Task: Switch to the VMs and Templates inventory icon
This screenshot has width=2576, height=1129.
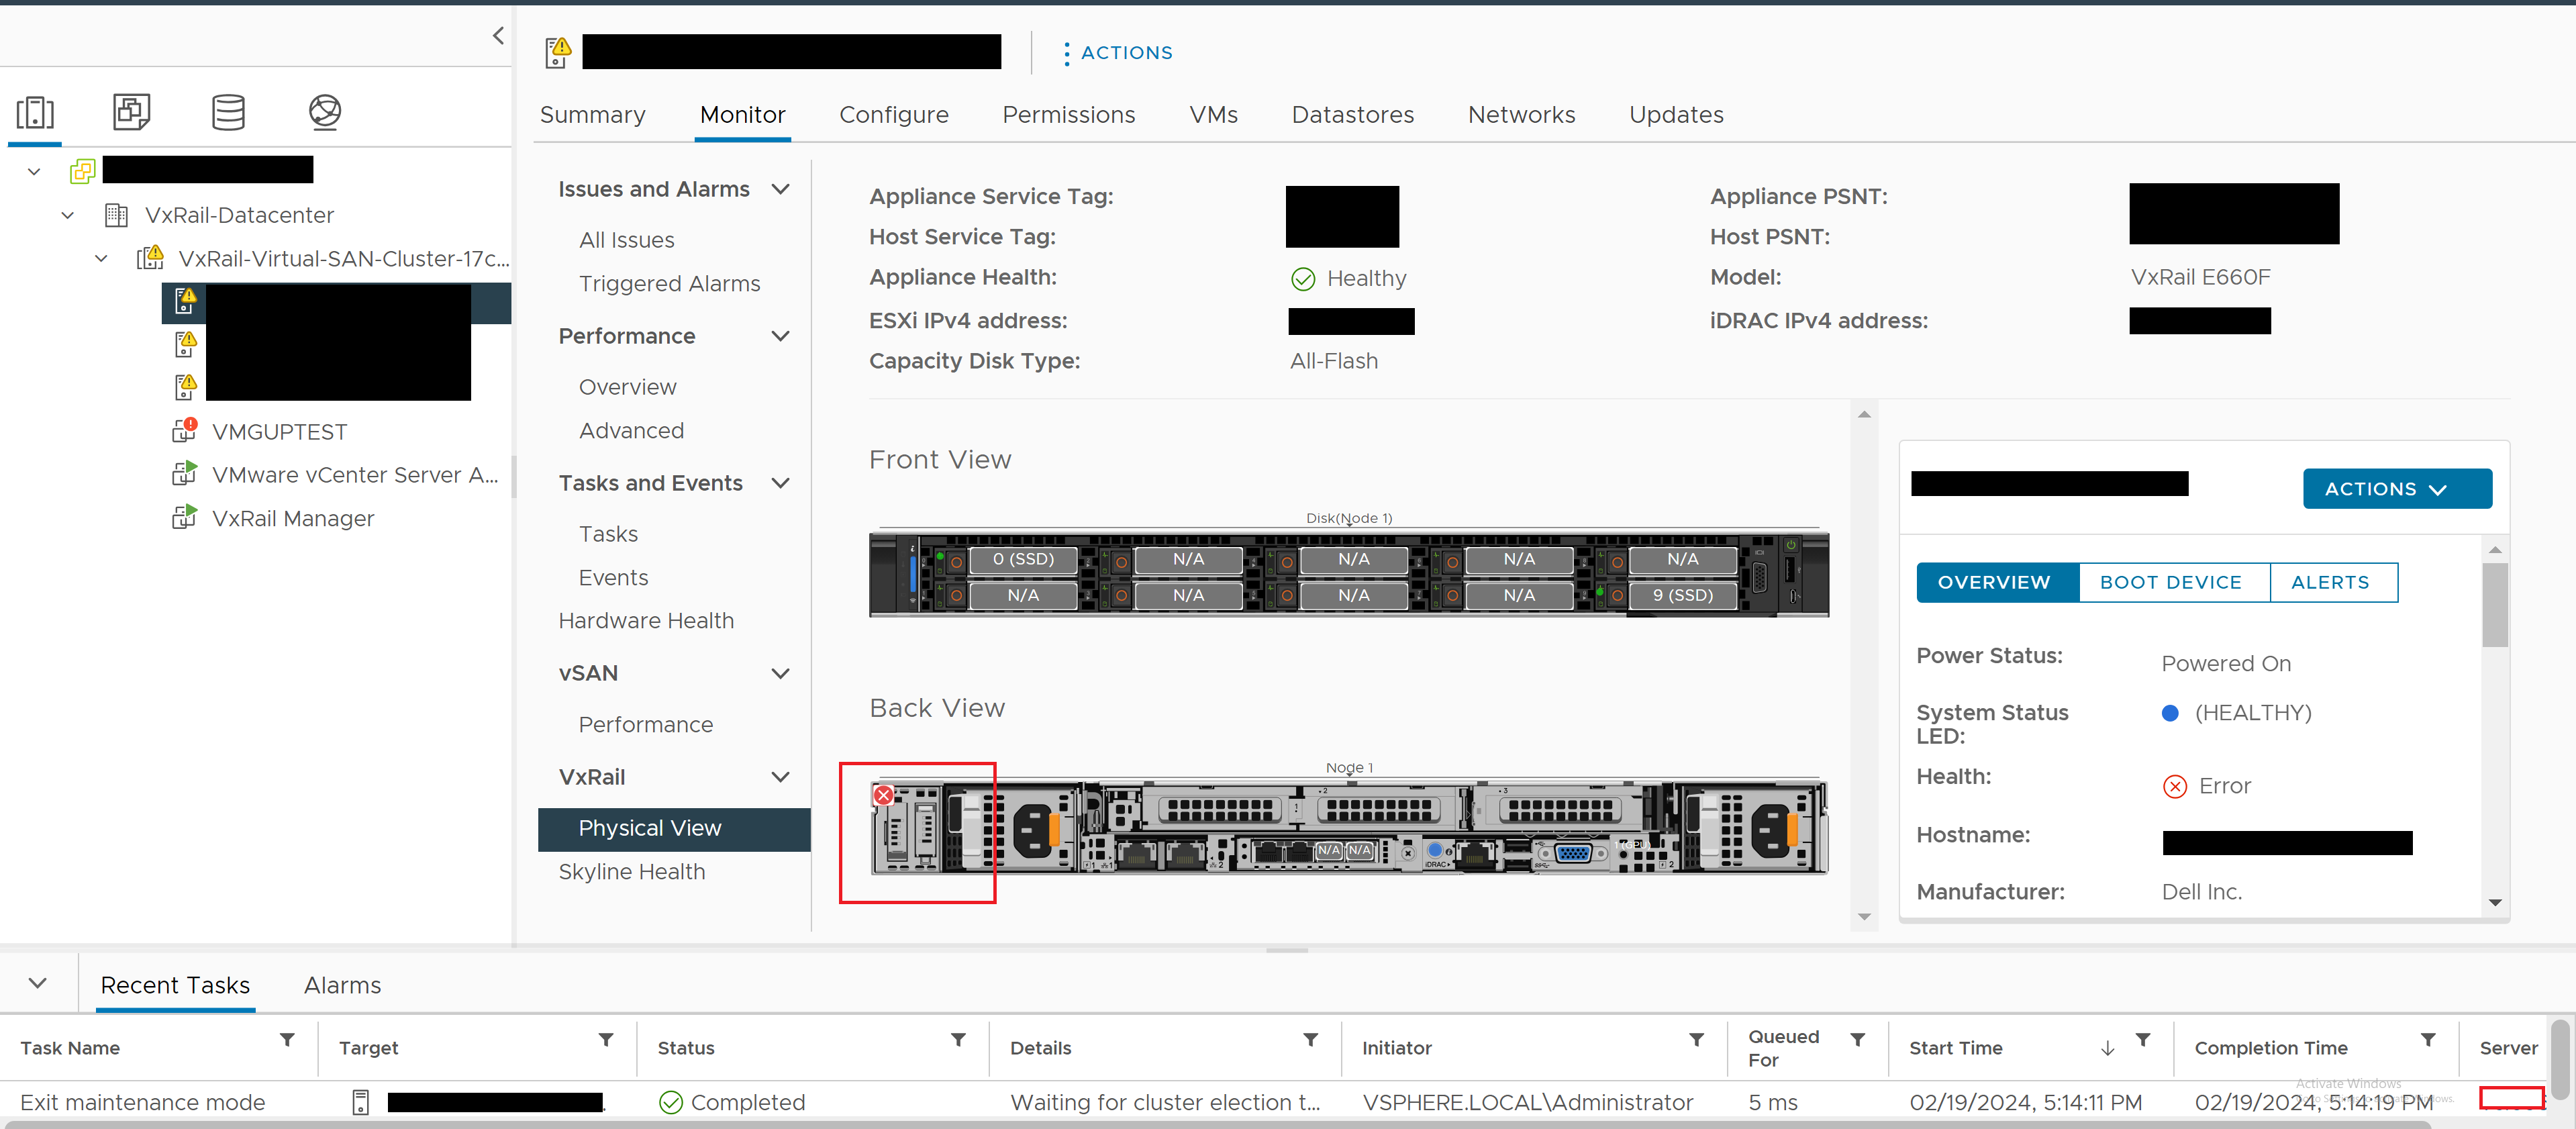Action: click(131, 113)
